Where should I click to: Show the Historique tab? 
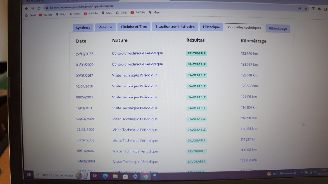(x=211, y=27)
